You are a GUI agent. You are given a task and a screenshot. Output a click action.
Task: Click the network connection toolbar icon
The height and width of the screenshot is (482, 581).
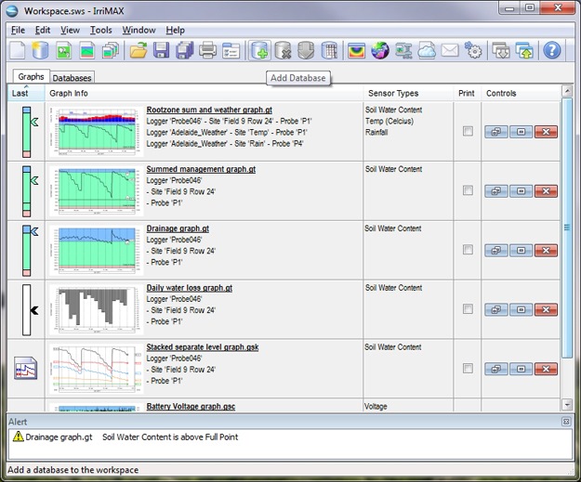(x=403, y=50)
